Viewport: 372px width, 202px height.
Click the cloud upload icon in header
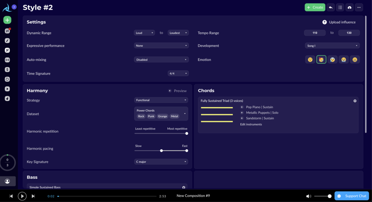click(349, 7)
